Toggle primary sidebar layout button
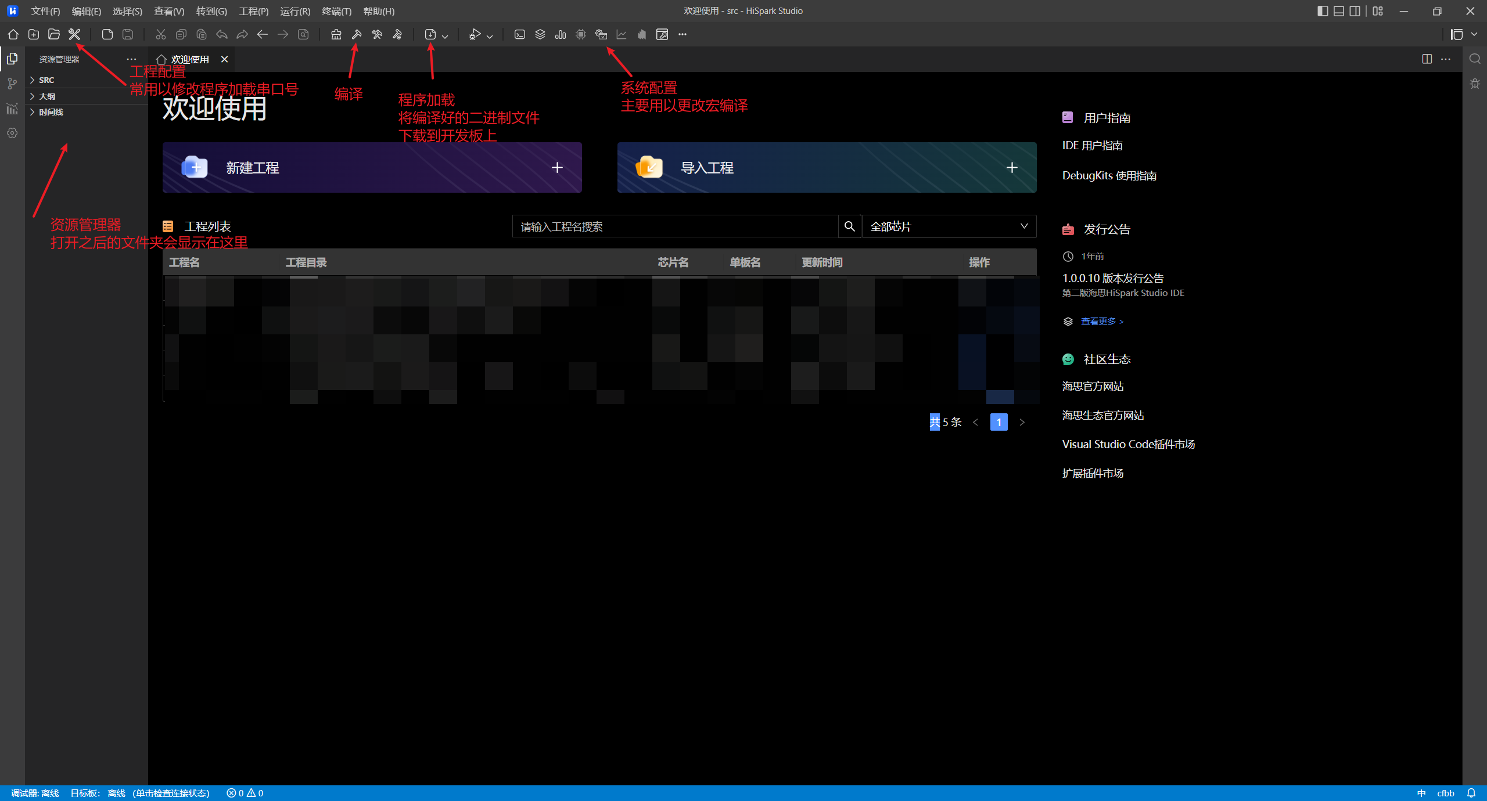Viewport: 1487px width, 801px height. (x=1323, y=11)
